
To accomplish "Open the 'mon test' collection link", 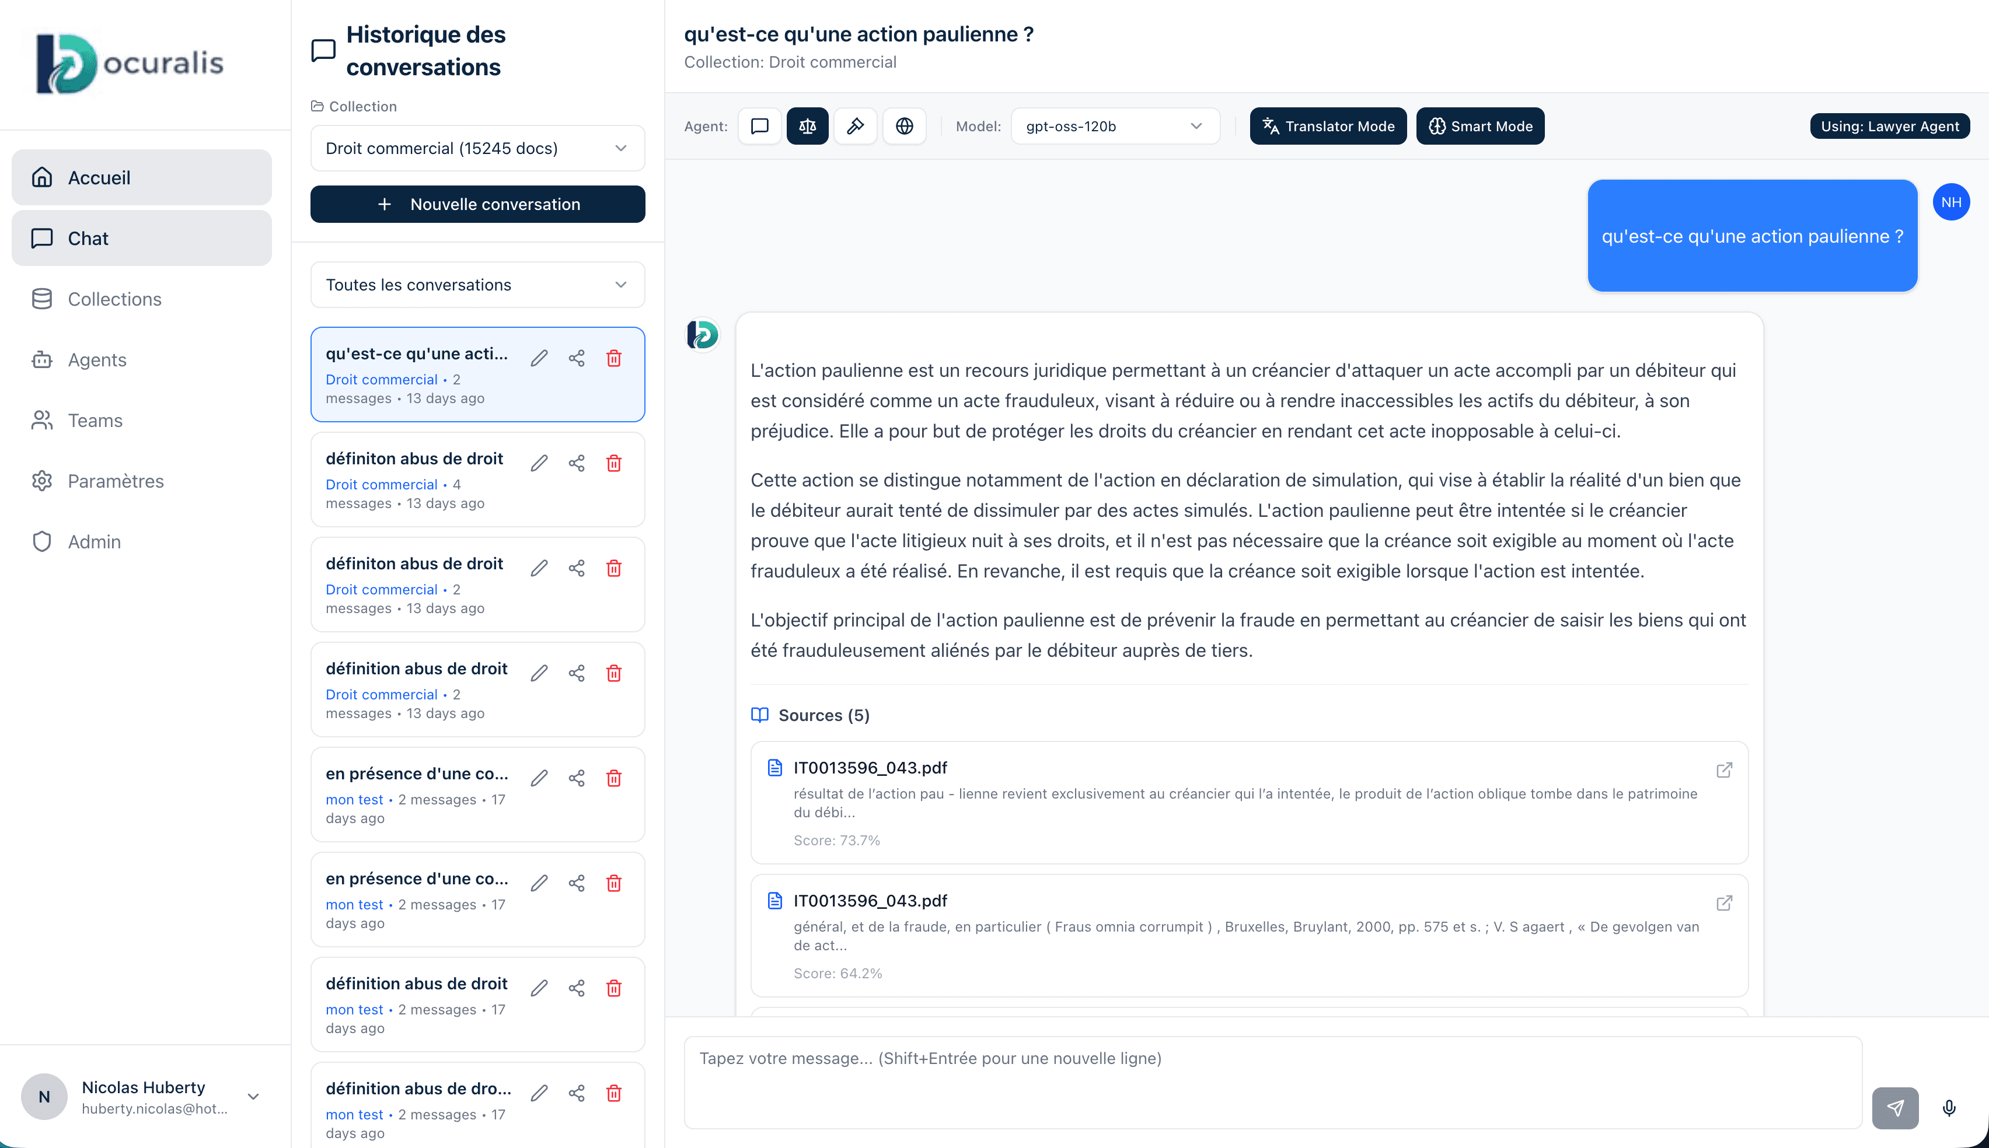I will pos(354,799).
